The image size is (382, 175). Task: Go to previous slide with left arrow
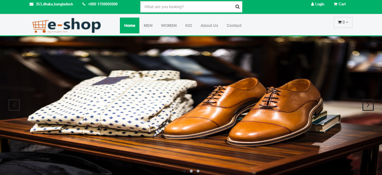tap(14, 105)
